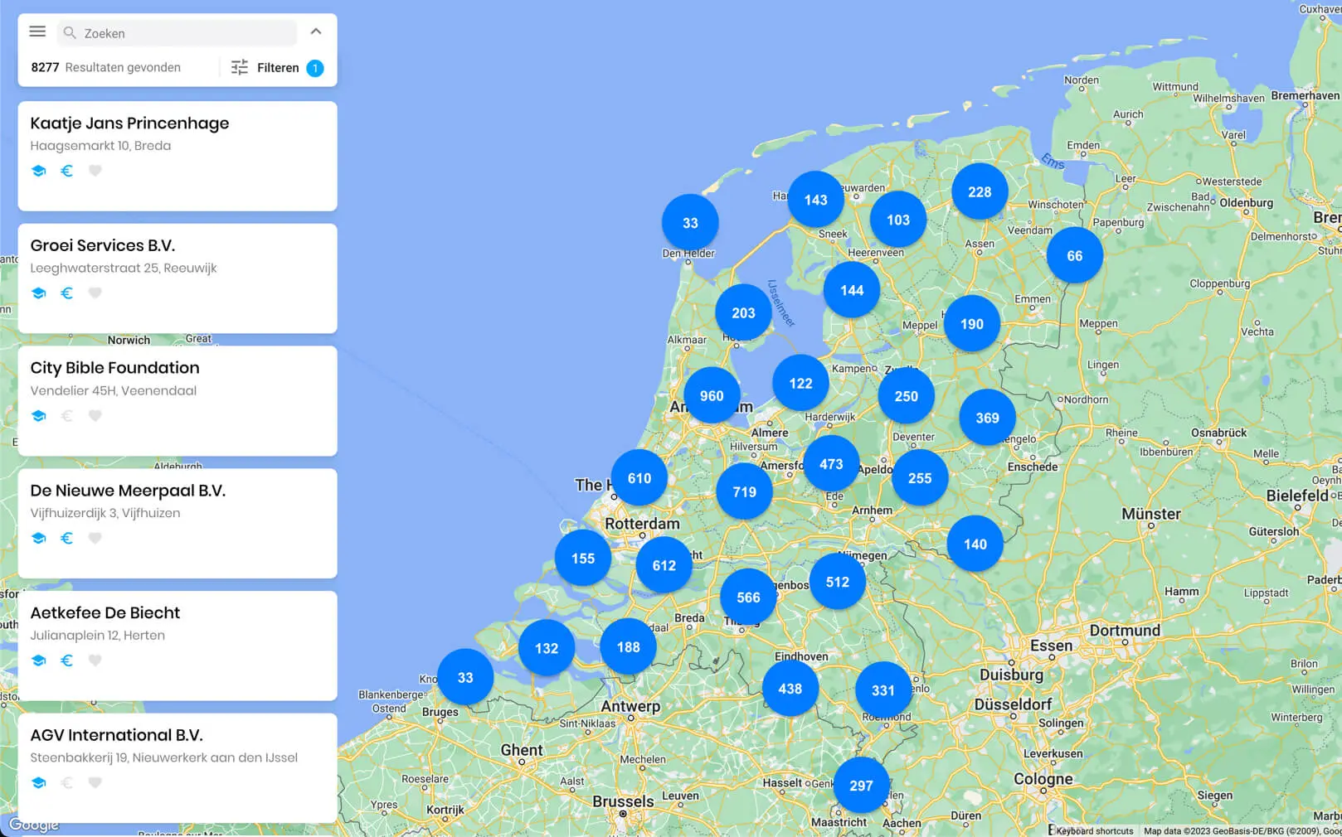Expand the 719 cluster marker
Image resolution: width=1342 pixels, height=837 pixels.
click(x=744, y=492)
